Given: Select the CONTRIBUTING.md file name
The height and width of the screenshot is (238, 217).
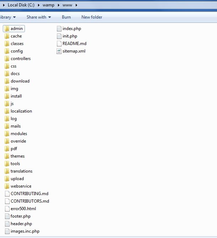Looking at the screenshot, I should coord(30,194).
